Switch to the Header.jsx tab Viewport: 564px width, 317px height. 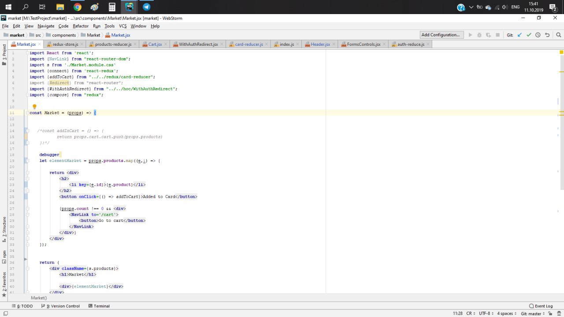[320, 44]
